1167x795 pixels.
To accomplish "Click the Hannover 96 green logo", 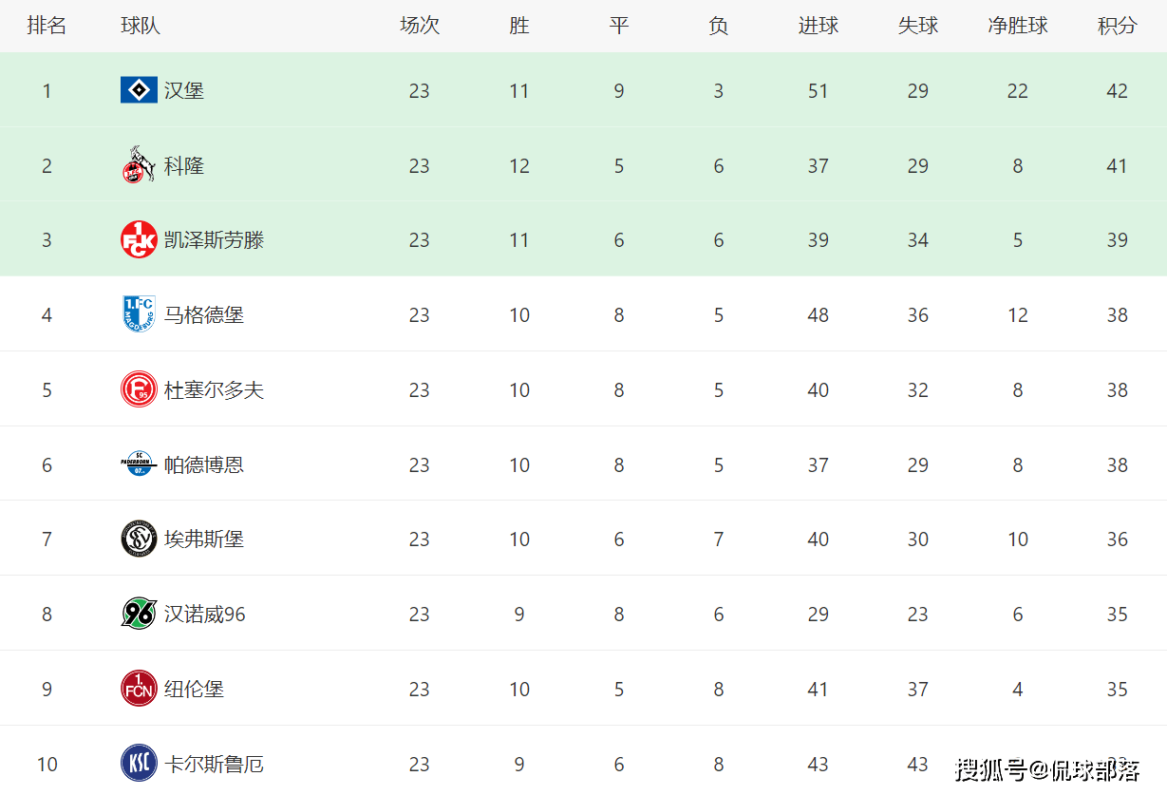I will [139, 614].
